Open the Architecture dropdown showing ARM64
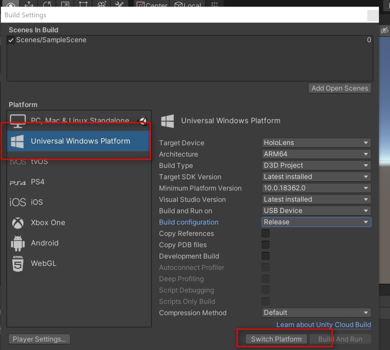The width and height of the screenshot is (390, 350). click(316, 154)
